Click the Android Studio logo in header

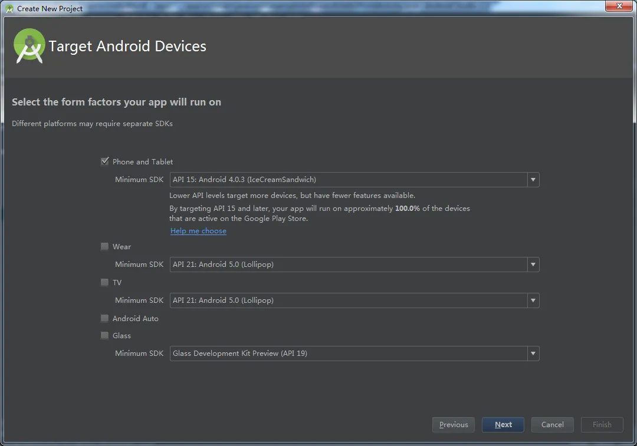tap(29, 46)
